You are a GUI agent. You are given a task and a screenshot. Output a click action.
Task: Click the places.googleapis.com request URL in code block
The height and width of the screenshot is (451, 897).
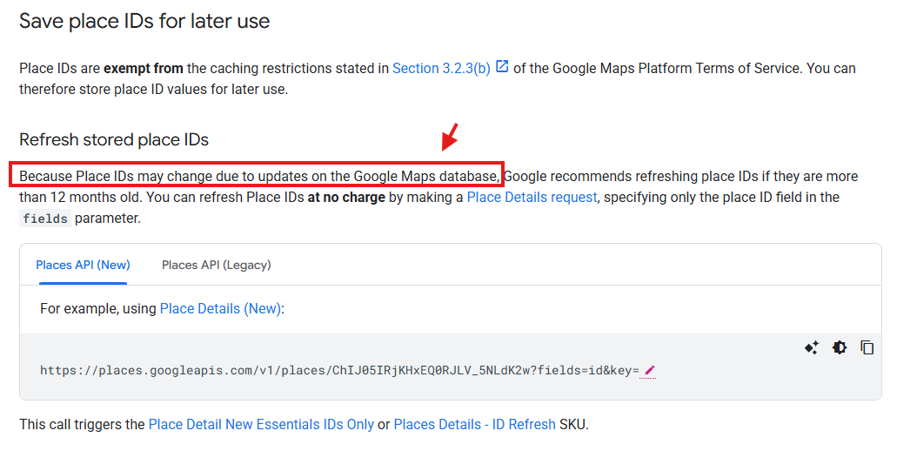[339, 371]
